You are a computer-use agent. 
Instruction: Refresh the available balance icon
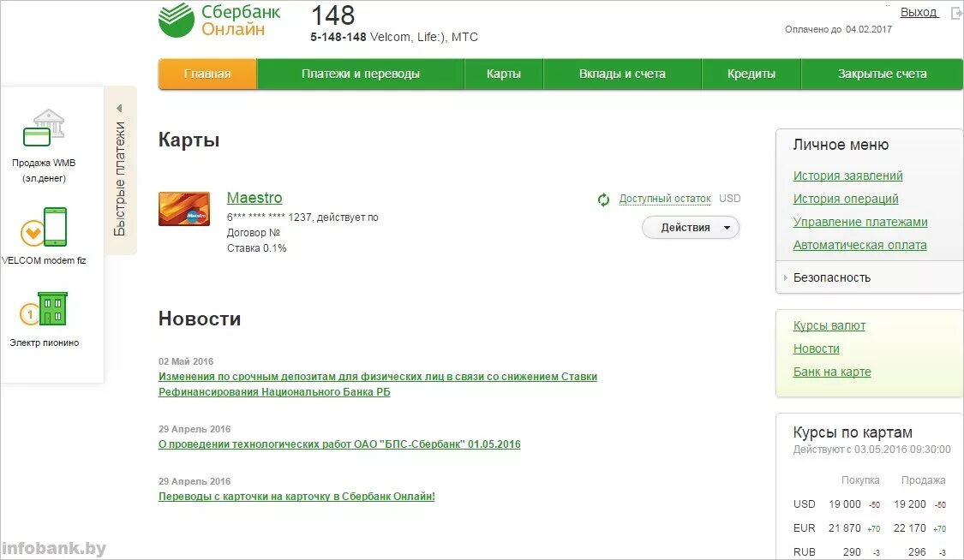coord(604,200)
